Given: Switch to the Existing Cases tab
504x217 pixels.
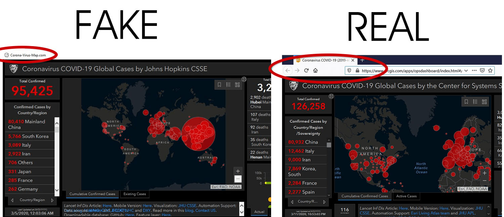Looking at the screenshot, I should point(134,194).
